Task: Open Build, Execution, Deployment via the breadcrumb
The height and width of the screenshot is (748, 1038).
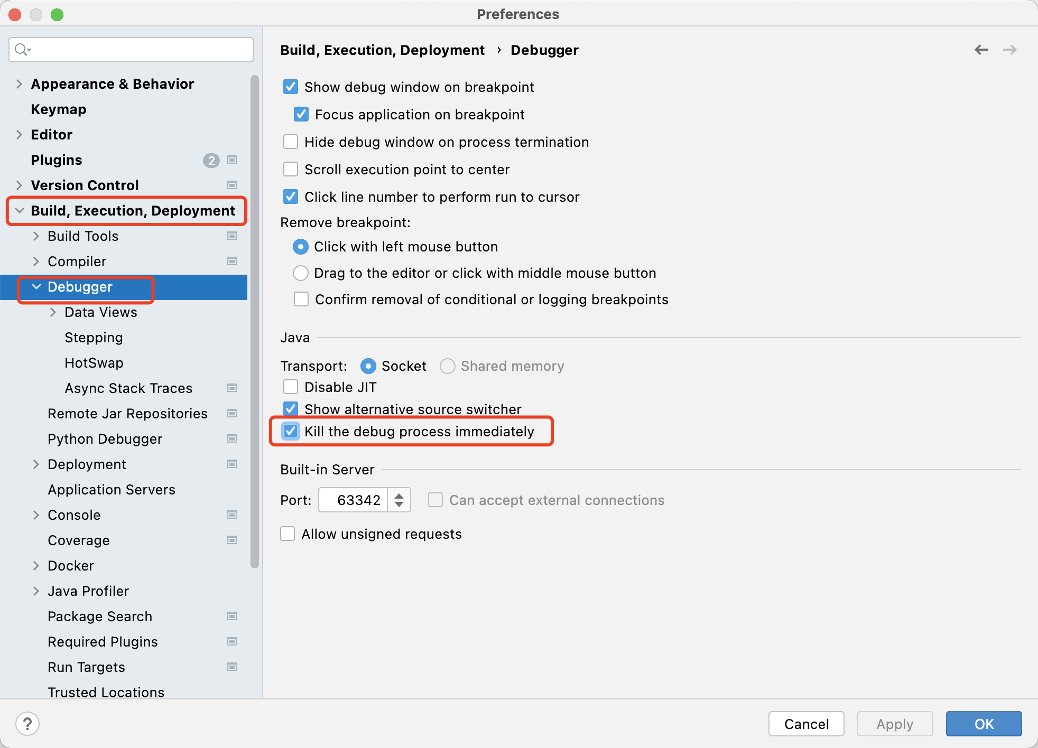Action: click(382, 50)
